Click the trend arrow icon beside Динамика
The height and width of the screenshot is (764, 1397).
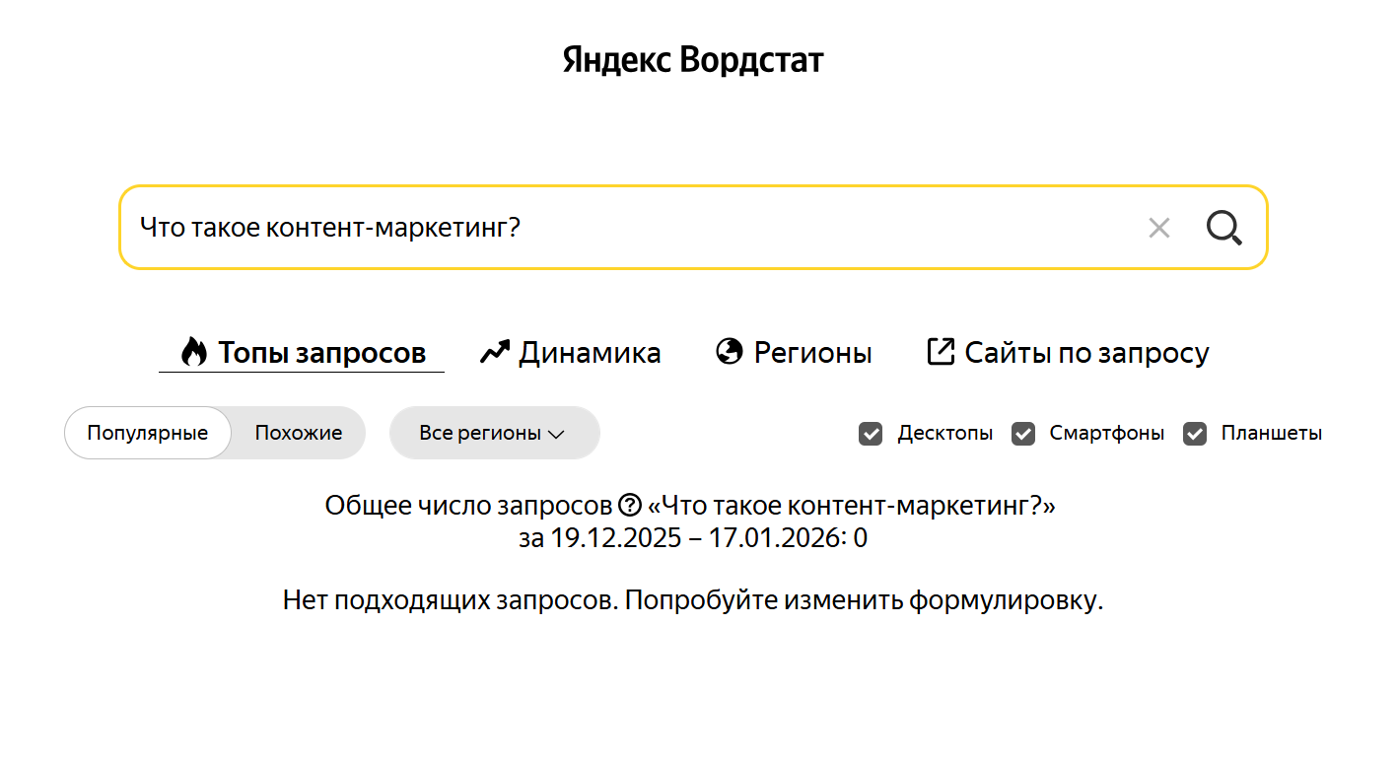493,351
